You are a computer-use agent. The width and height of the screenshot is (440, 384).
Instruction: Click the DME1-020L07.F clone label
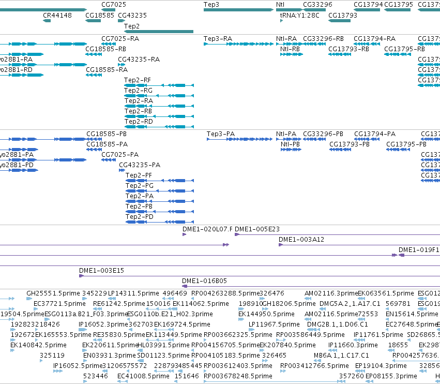tap(207, 229)
